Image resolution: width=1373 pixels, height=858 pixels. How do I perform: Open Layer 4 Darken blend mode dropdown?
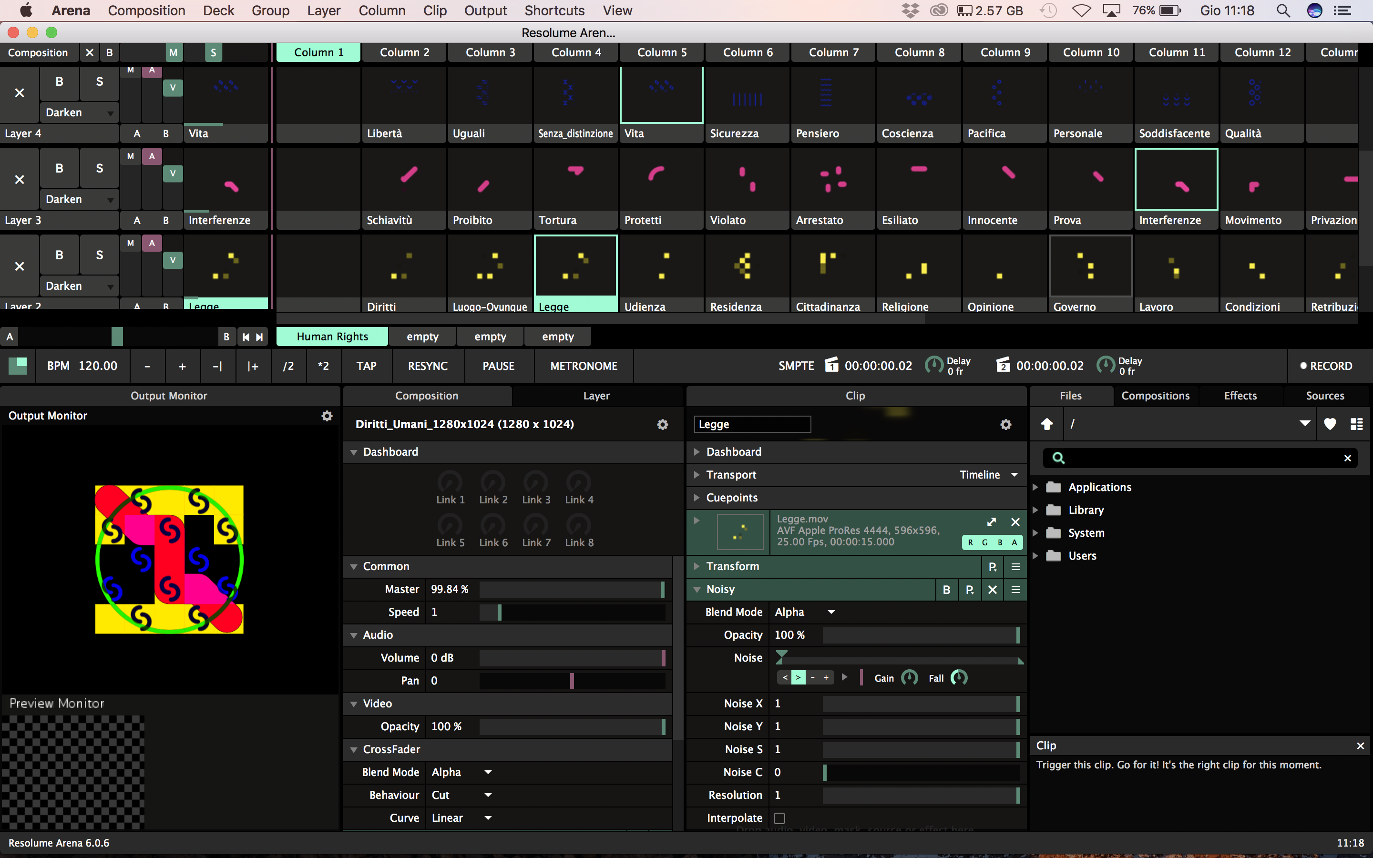tap(79, 112)
